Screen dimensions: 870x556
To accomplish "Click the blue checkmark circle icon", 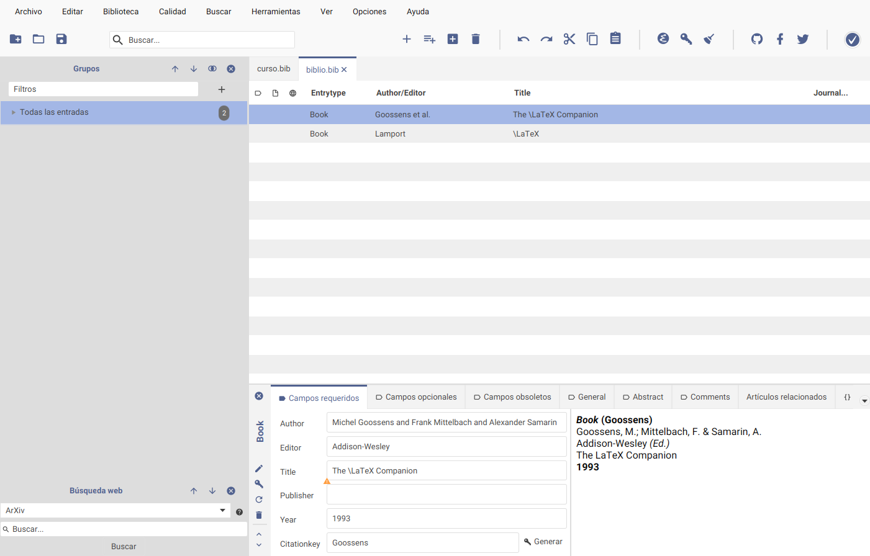I will (853, 40).
